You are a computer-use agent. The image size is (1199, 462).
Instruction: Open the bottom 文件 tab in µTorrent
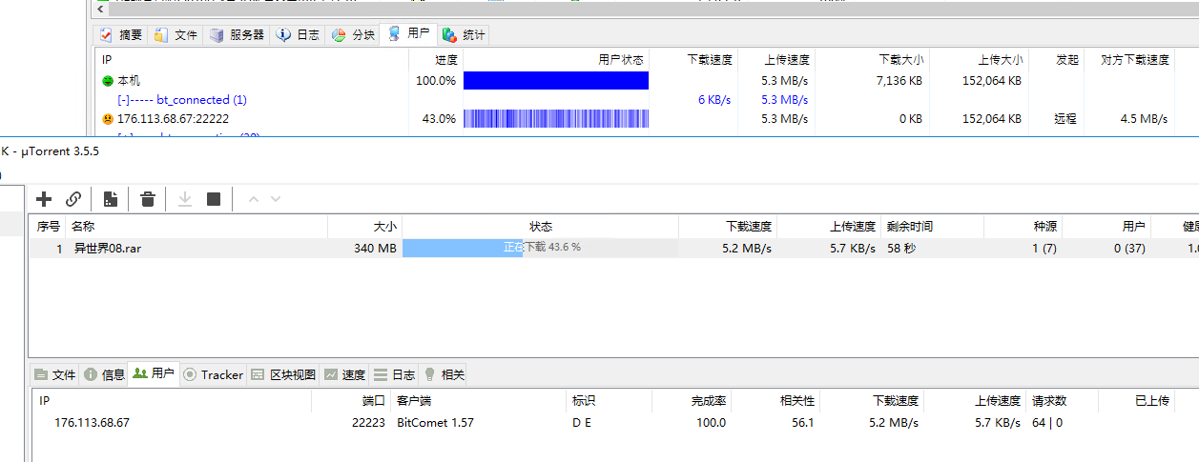(x=55, y=374)
